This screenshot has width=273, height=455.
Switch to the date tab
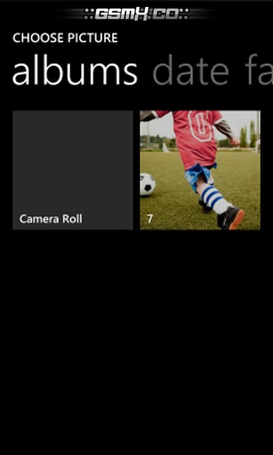point(191,71)
